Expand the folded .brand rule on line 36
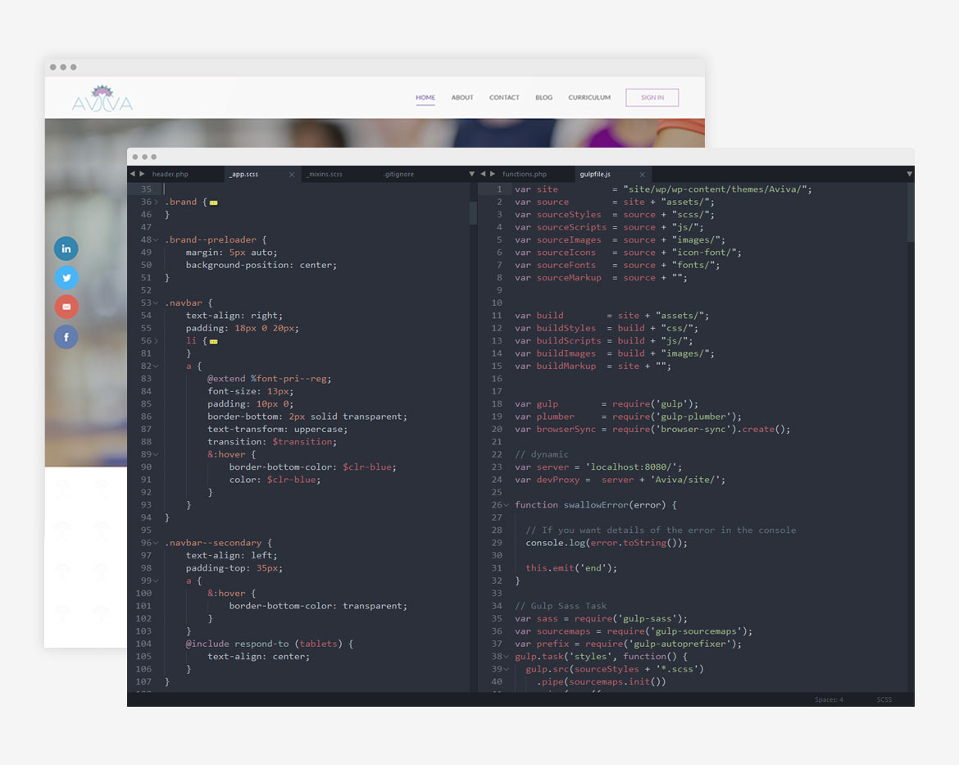959x765 pixels. point(213,202)
